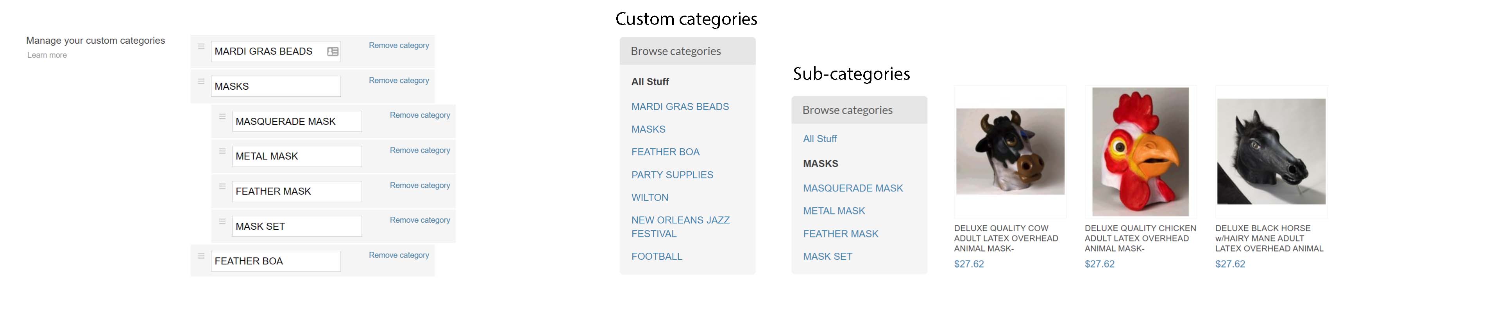The width and height of the screenshot is (1485, 312).
Task: Open the cow mask product image
Action: [x=1010, y=151]
